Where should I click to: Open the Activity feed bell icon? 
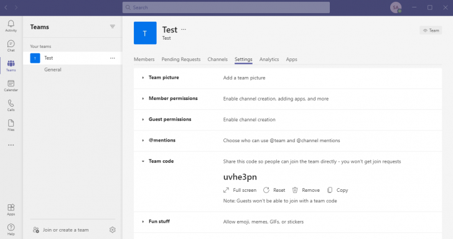coord(11,25)
